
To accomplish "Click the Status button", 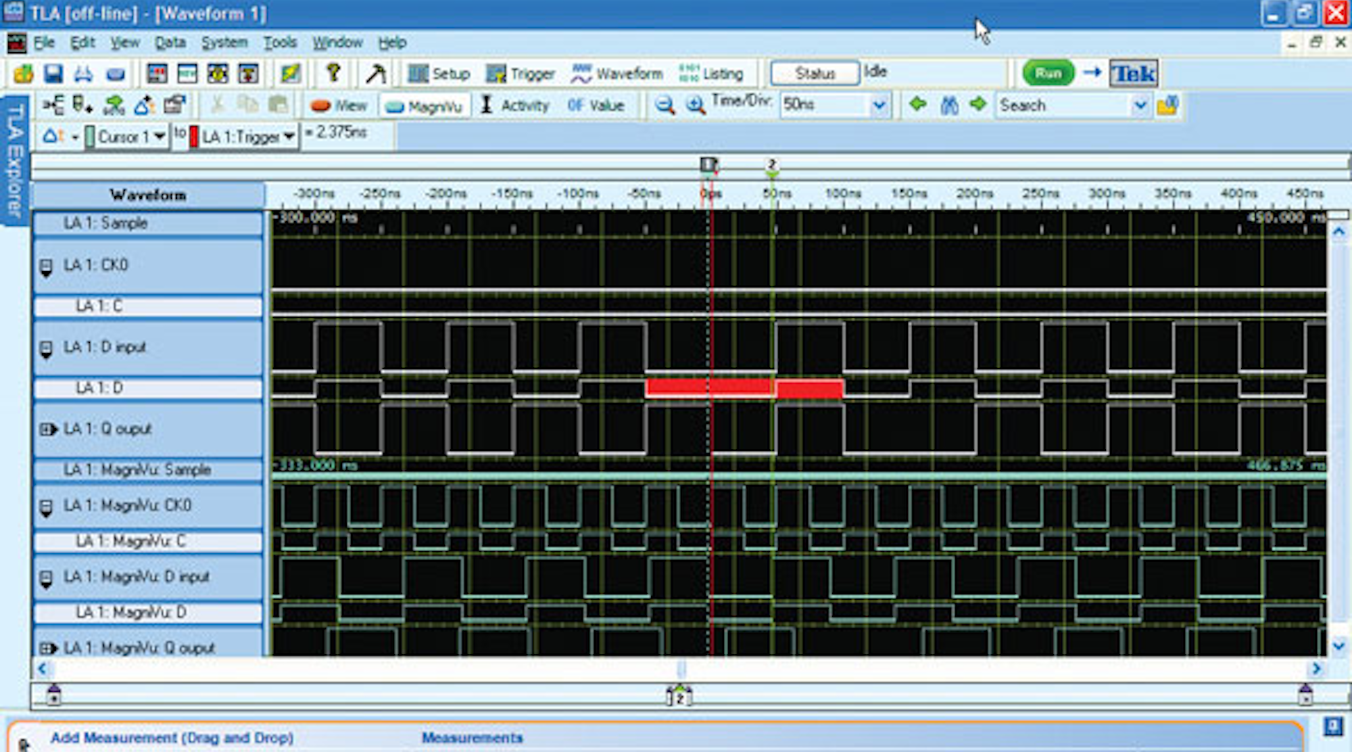I will [815, 72].
